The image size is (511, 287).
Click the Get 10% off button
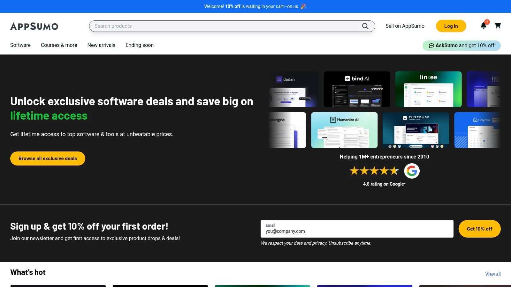[479, 229]
